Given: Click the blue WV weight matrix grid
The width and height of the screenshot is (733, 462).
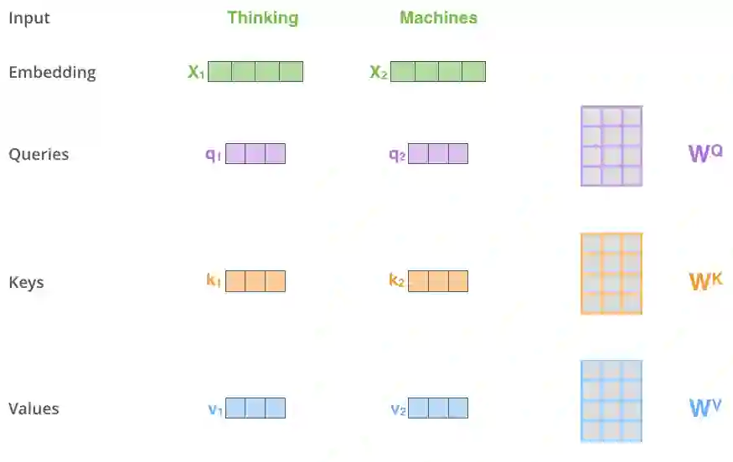Looking at the screenshot, I should pyautogui.click(x=612, y=401).
